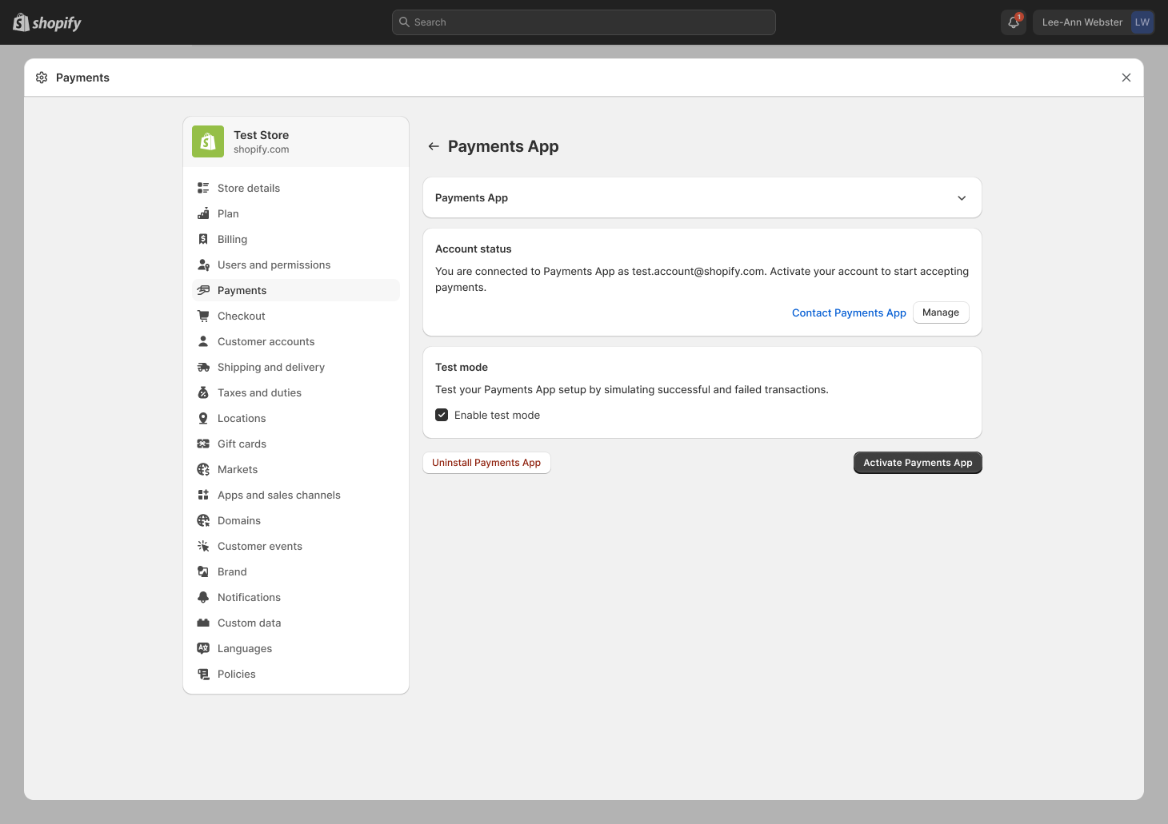Click the Notifications bell sidebar icon
Screen dimensions: 1168x824
tap(203, 597)
